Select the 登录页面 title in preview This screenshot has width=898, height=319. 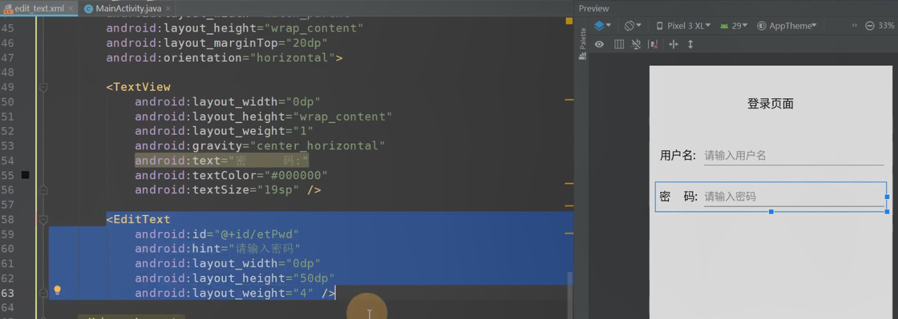770,104
